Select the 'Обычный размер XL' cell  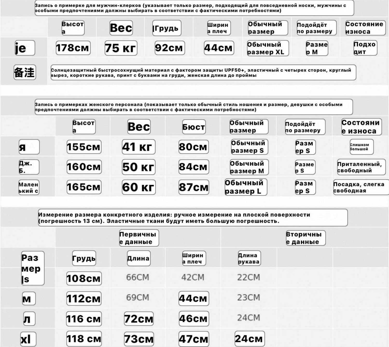click(267, 48)
